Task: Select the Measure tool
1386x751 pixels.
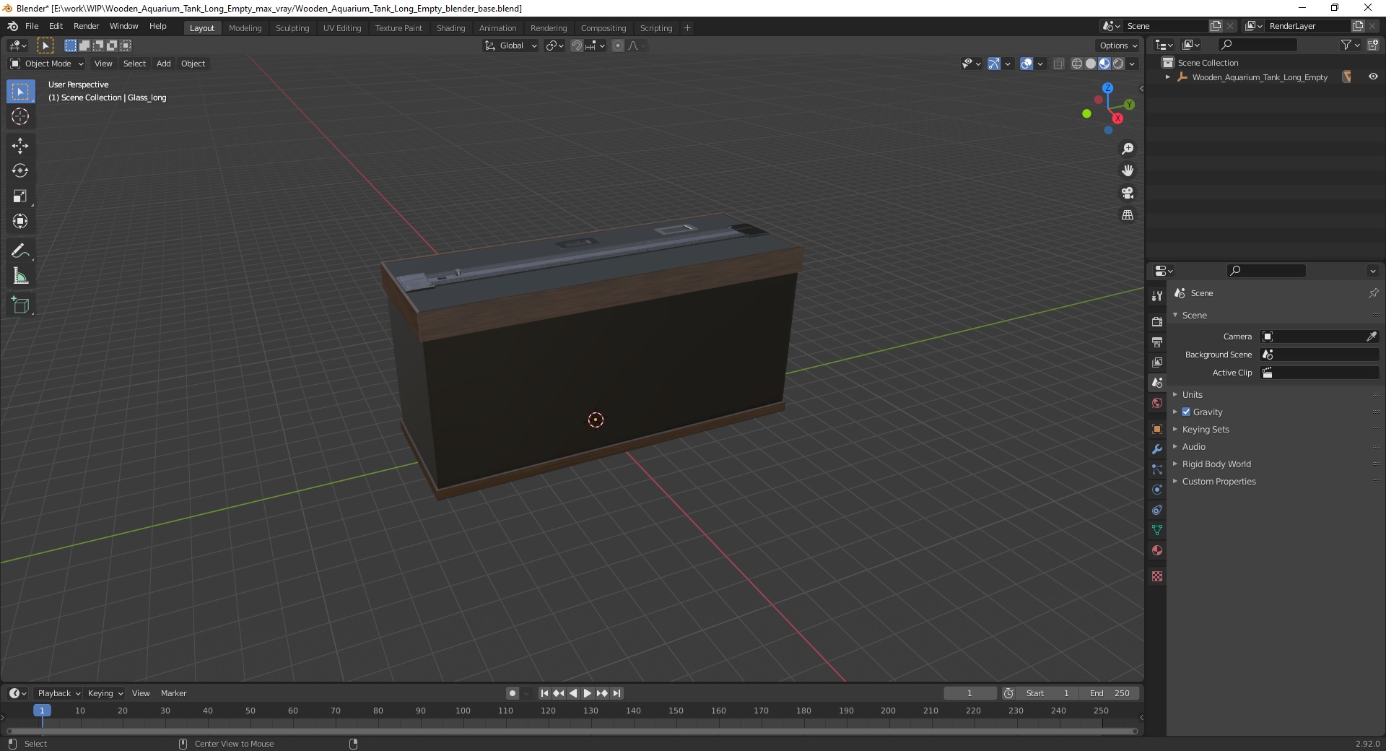Action: click(x=20, y=277)
